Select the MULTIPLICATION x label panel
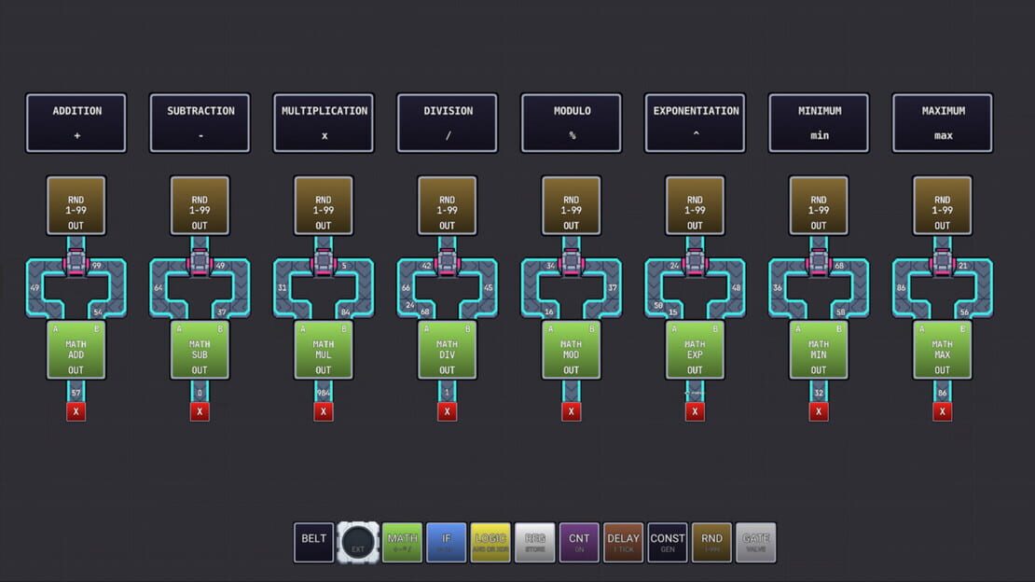The width and height of the screenshot is (1035, 582). tap(324, 123)
